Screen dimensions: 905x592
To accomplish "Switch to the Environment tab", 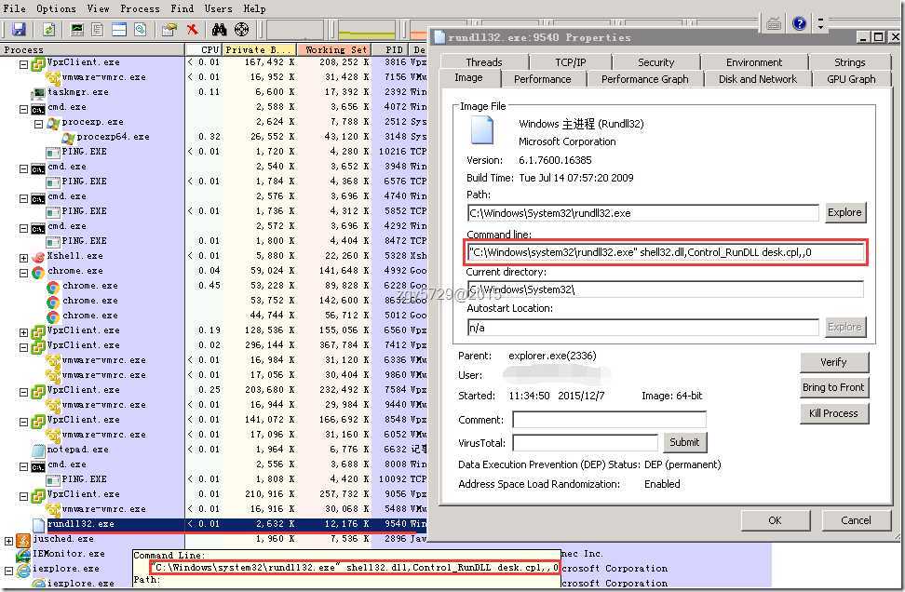I will click(754, 62).
